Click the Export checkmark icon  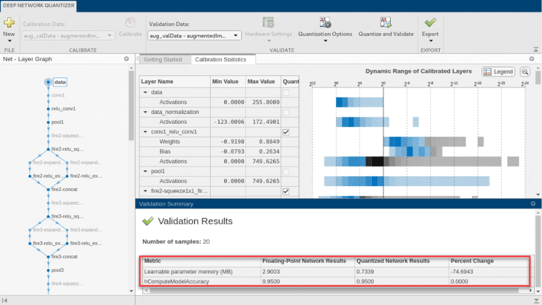(x=430, y=23)
